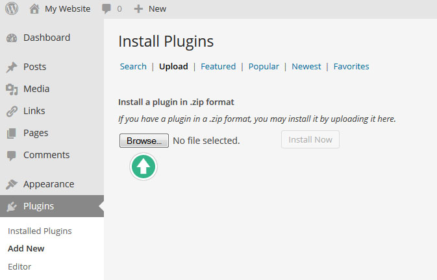437x280 pixels.
Task: Click the Appearance paintbrush icon
Action: click(12, 185)
